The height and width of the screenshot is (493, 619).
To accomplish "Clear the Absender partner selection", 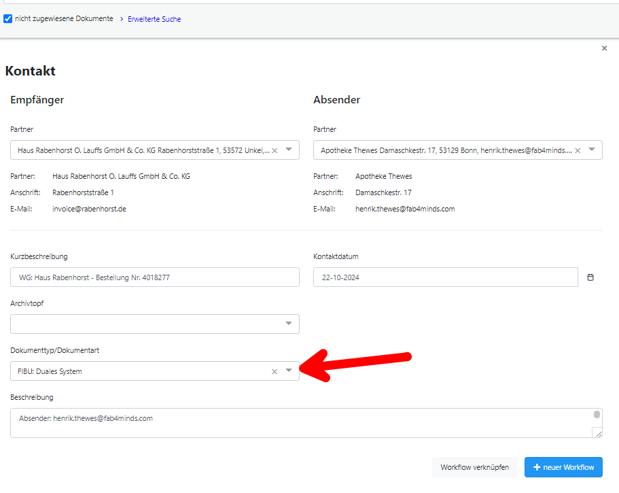I will pos(578,150).
